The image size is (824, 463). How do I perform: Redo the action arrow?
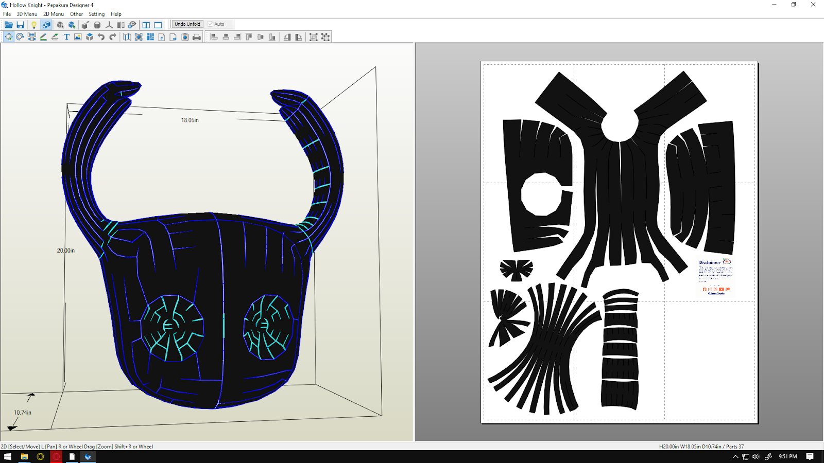113,37
